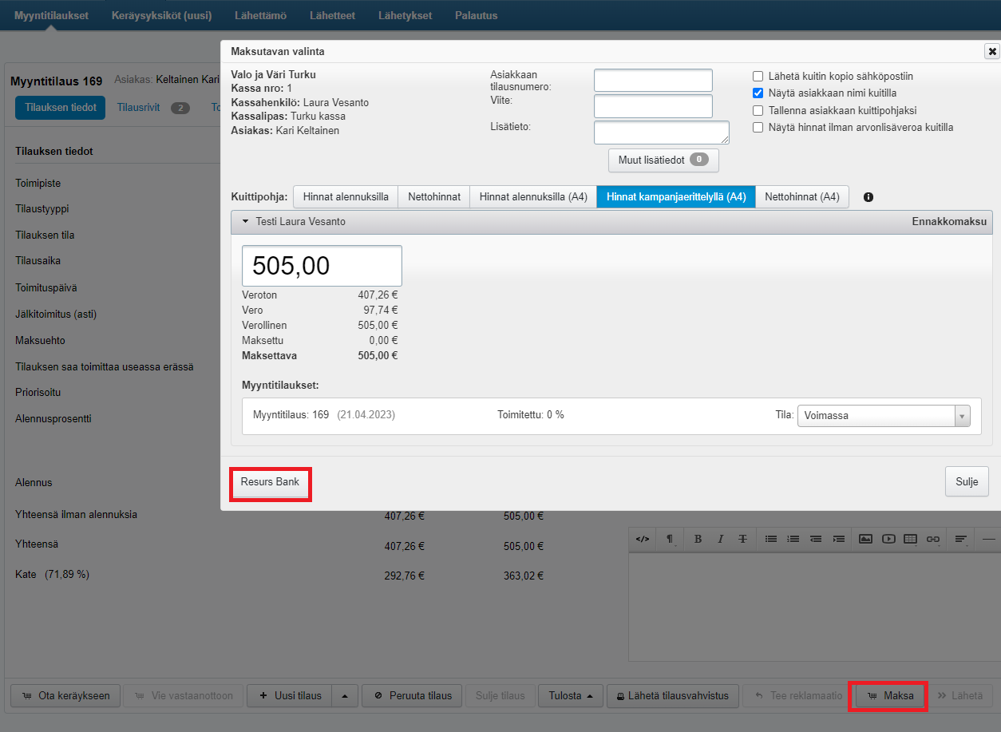The image size is (1001, 732).
Task: Enable 'Lähetä kuitin kopio sähköpostiin' checkbox
Action: (x=758, y=77)
